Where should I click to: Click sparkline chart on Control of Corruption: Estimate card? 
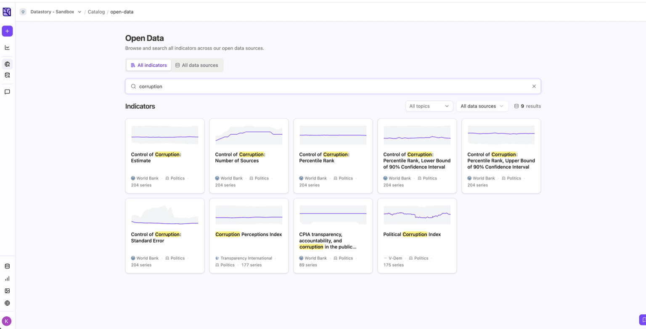point(165,135)
